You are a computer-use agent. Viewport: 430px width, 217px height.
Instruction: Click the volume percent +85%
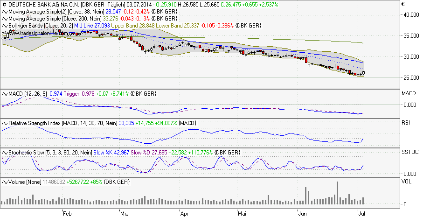pos(97,182)
